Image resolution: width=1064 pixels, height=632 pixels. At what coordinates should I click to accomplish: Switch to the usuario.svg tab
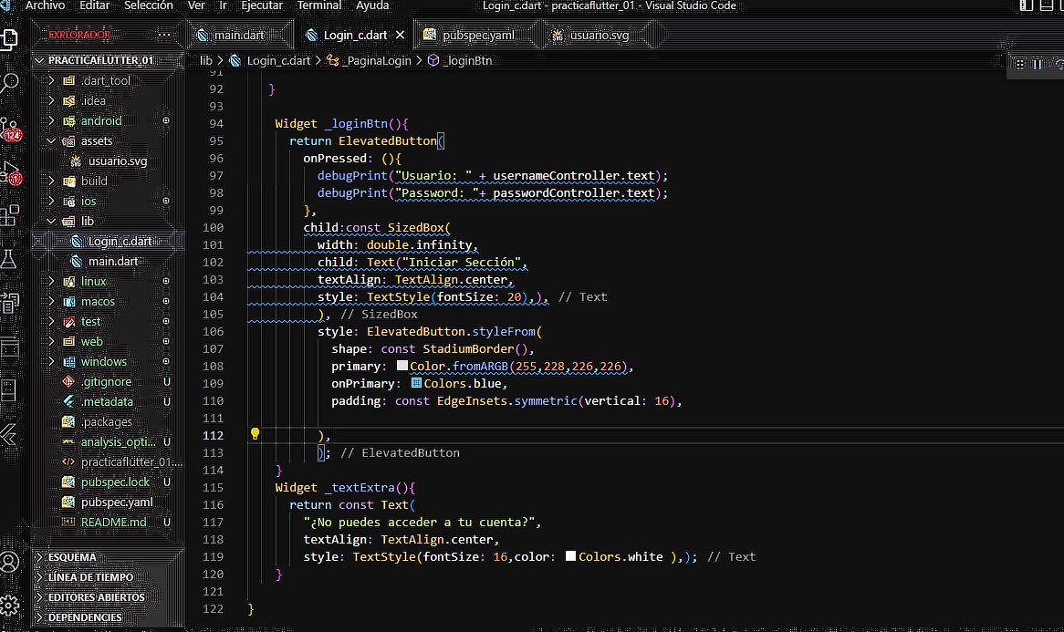tap(599, 35)
